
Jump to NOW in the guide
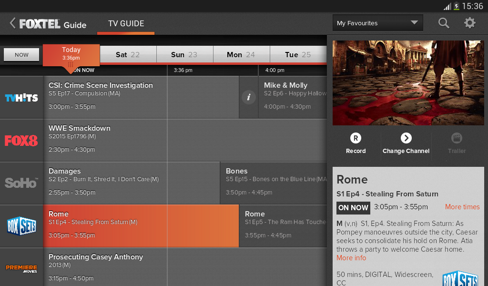(x=21, y=55)
